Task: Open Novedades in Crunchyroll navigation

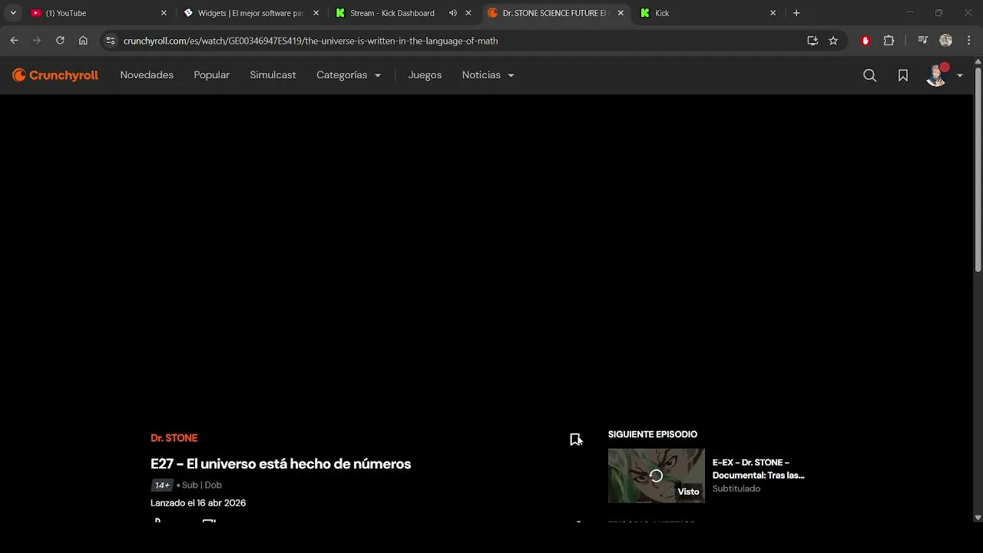Action: 147,75
